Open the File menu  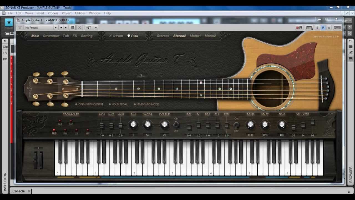pyautogui.click(x=10, y=13)
